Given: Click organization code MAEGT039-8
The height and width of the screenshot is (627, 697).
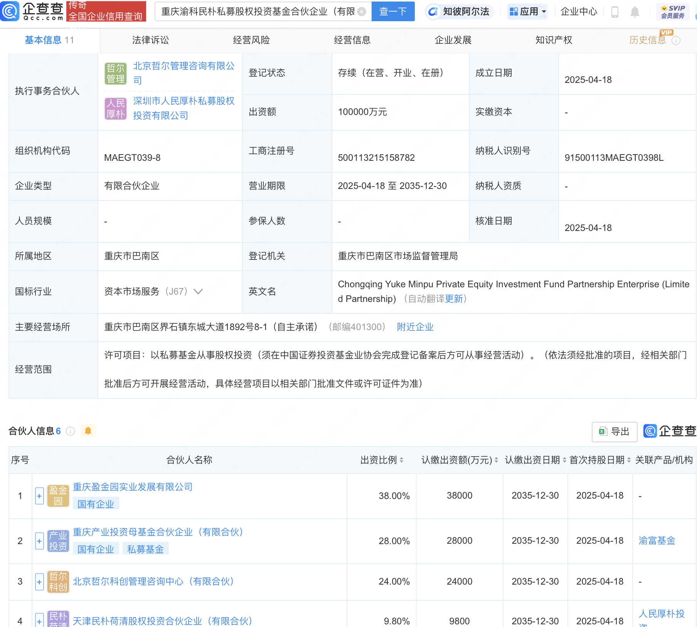Looking at the screenshot, I should tap(132, 158).
